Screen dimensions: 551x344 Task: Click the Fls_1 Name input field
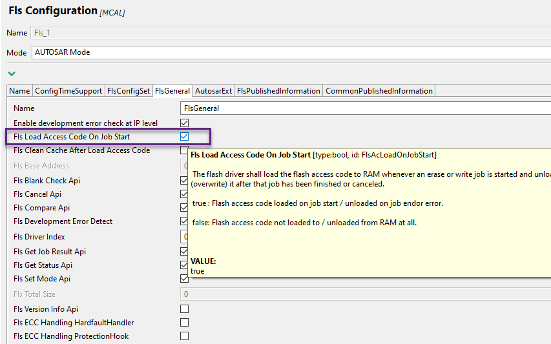(x=291, y=33)
